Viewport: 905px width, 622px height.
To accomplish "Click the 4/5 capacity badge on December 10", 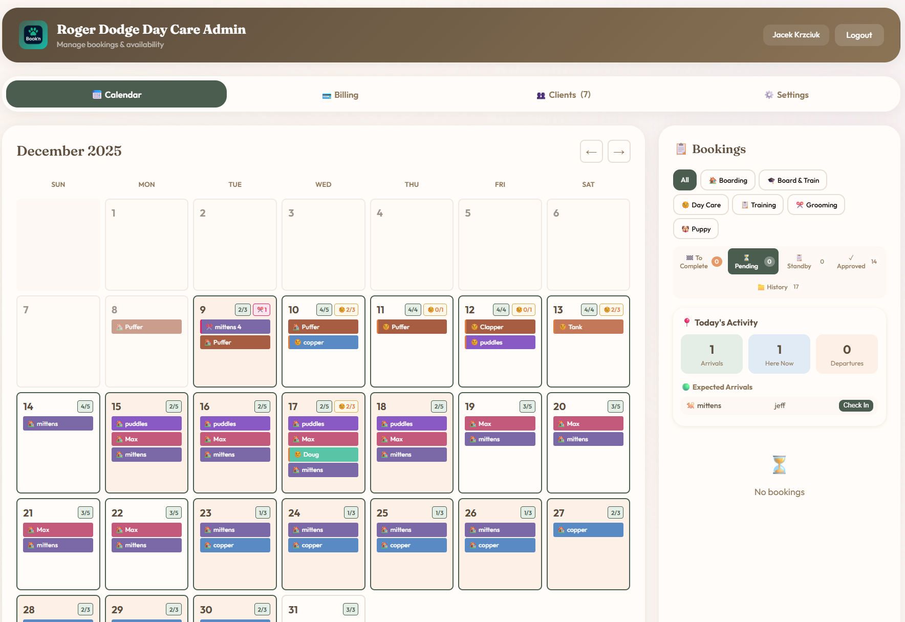I will (x=324, y=309).
